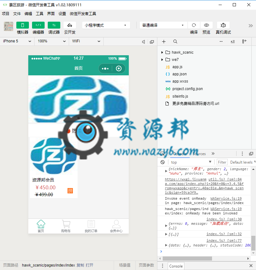Select 更多免费精品源码请访问.url file
The width and height of the screenshot is (256, 270).
click(195, 104)
